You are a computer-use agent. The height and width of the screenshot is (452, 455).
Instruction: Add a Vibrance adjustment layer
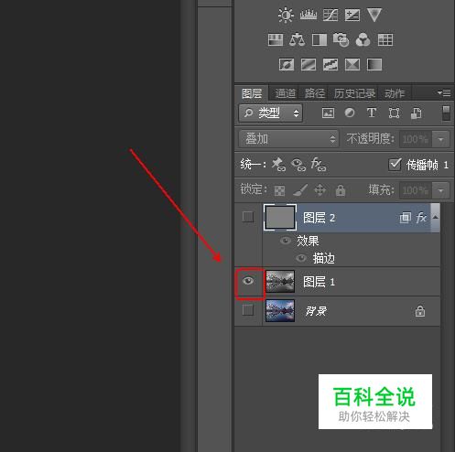[374, 15]
